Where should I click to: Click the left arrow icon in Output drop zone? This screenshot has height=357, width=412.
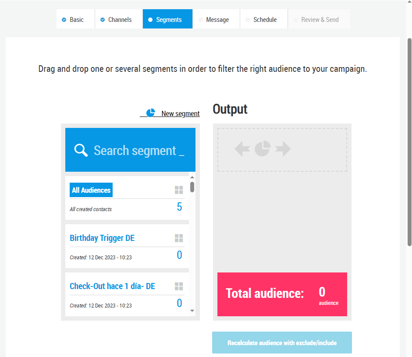pos(242,149)
